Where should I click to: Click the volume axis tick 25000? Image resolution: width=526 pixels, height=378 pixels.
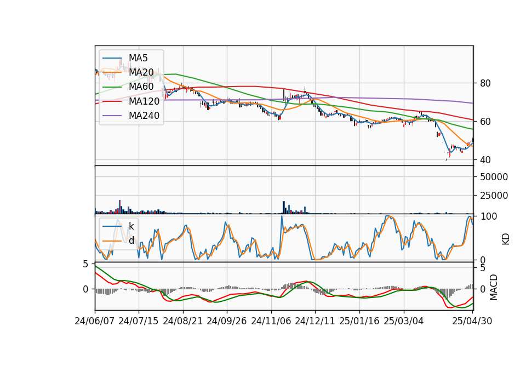click(x=494, y=196)
